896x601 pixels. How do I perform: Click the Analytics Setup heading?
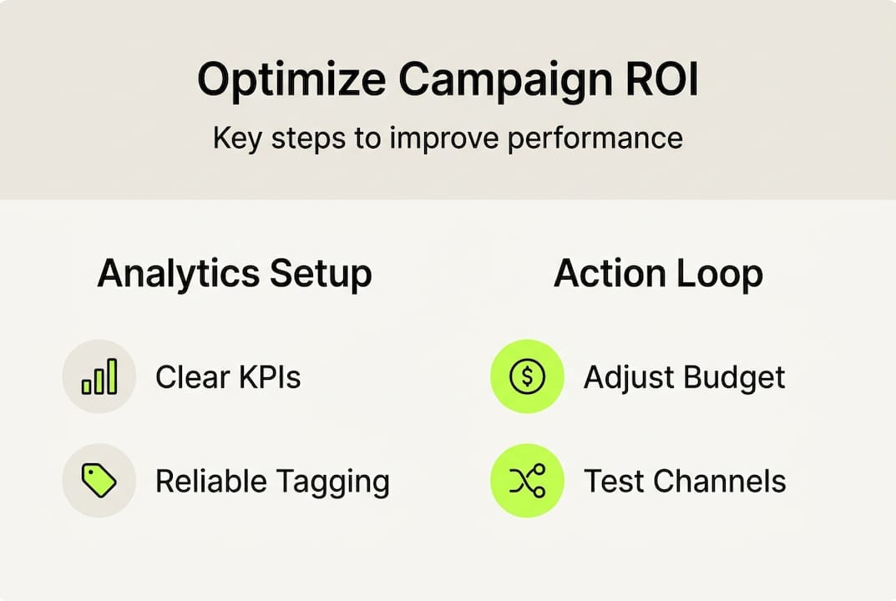(x=235, y=274)
